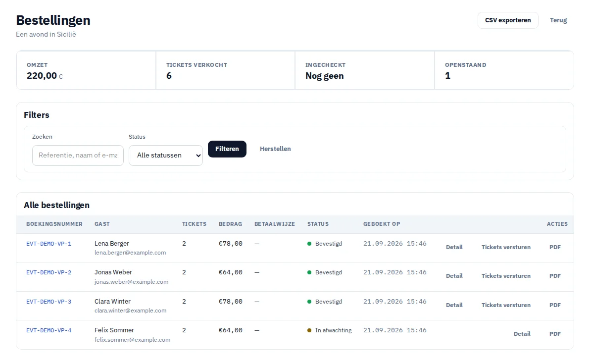
Task: Download PDF for Jonas Weber's order
Action: coord(555,276)
